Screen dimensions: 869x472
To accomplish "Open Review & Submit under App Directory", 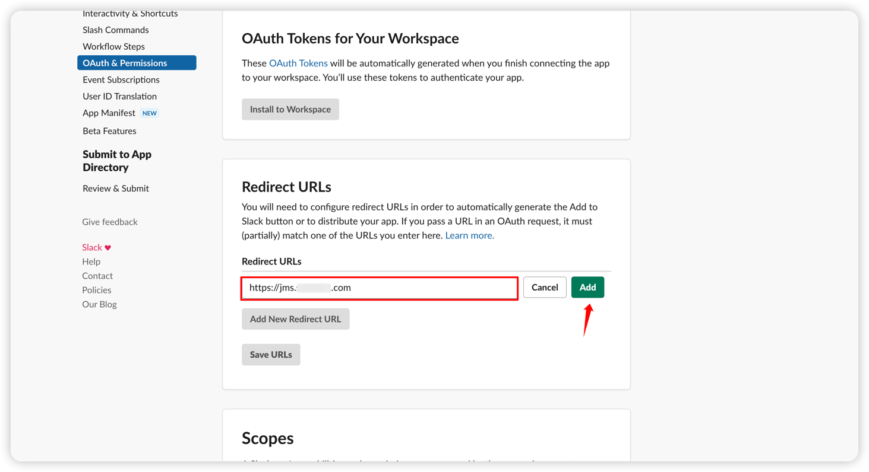I will coord(115,188).
